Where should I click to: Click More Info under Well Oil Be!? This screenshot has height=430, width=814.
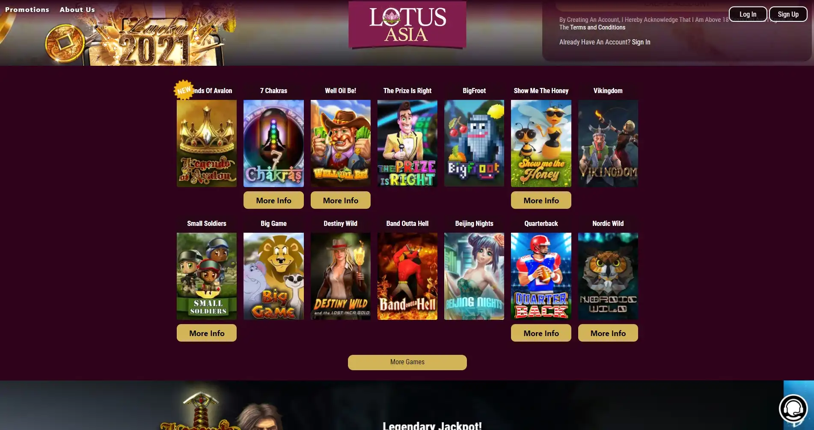tap(341, 200)
